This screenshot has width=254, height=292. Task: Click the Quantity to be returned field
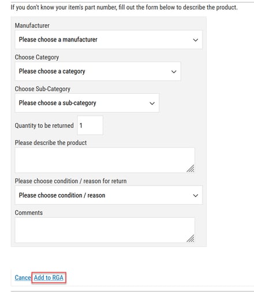click(90, 126)
